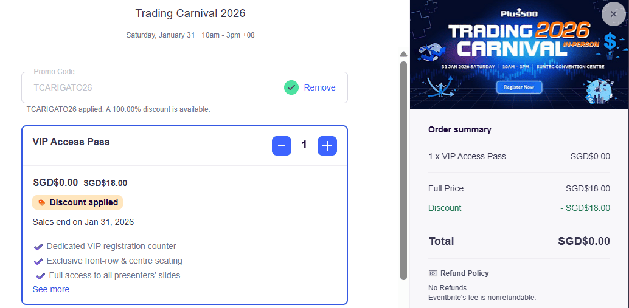
Task: Close the checkout dialog with the X button
Action: click(613, 14)
